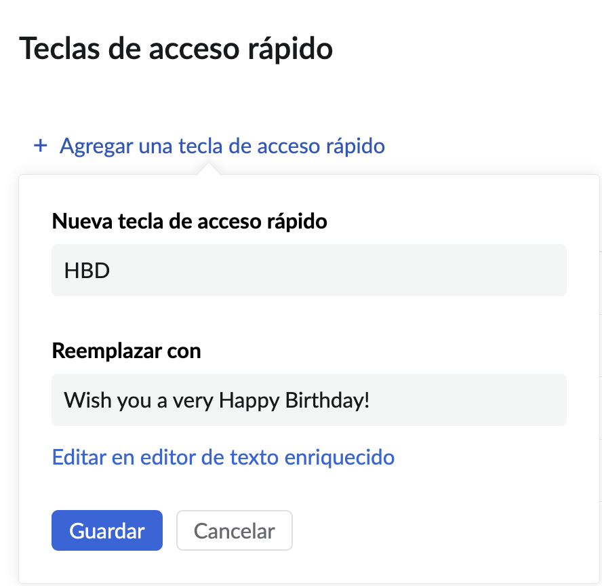Dismiss the popup with Cancelar
Viewport: 602px width, 586px height.
click(234, 530)
